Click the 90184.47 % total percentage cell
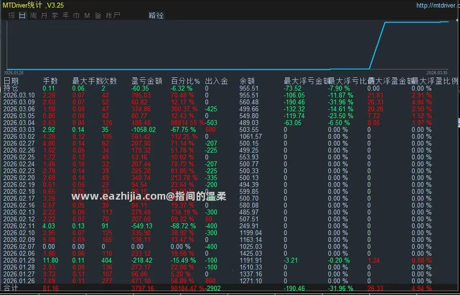 tap(187, 288)
